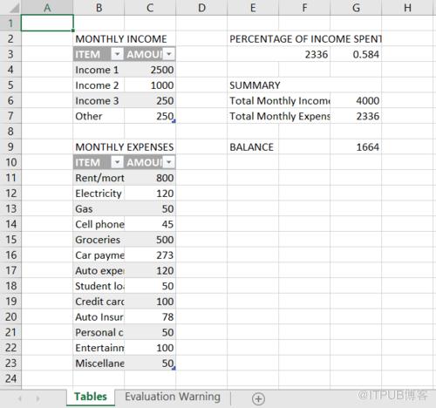Open ITEM filter dropdown in income table
Image resolution: width=436 pixels, height=408 pixels.
point(117,54)
